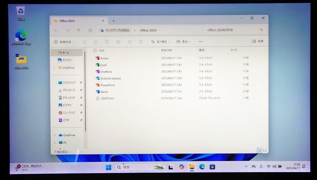
Task: Open the Microsoft Edge desktop shortcut
Action: pos(21,38)
